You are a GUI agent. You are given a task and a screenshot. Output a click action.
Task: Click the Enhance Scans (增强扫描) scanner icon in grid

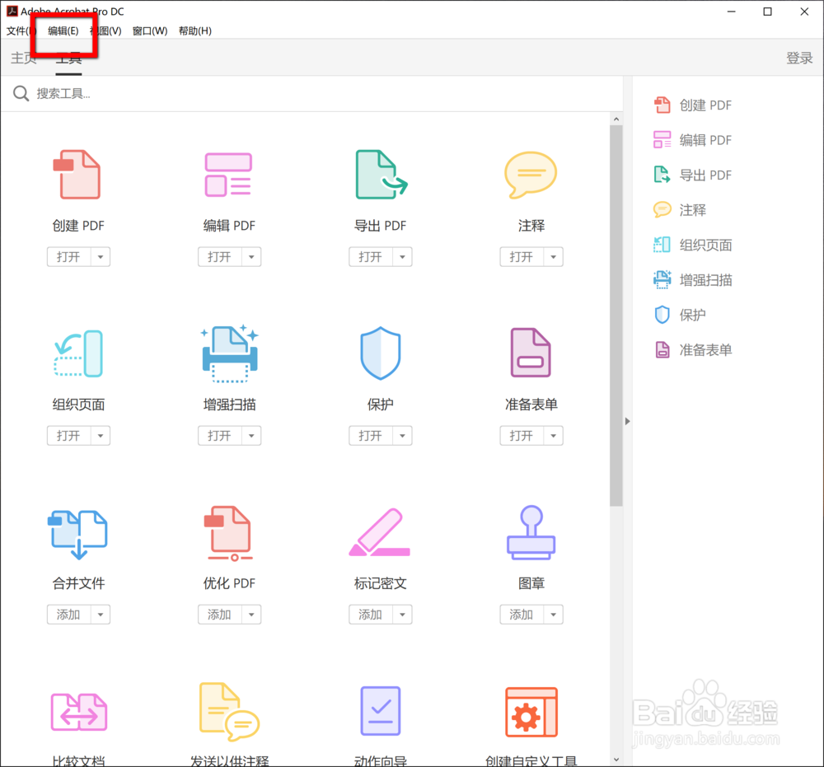230,353
